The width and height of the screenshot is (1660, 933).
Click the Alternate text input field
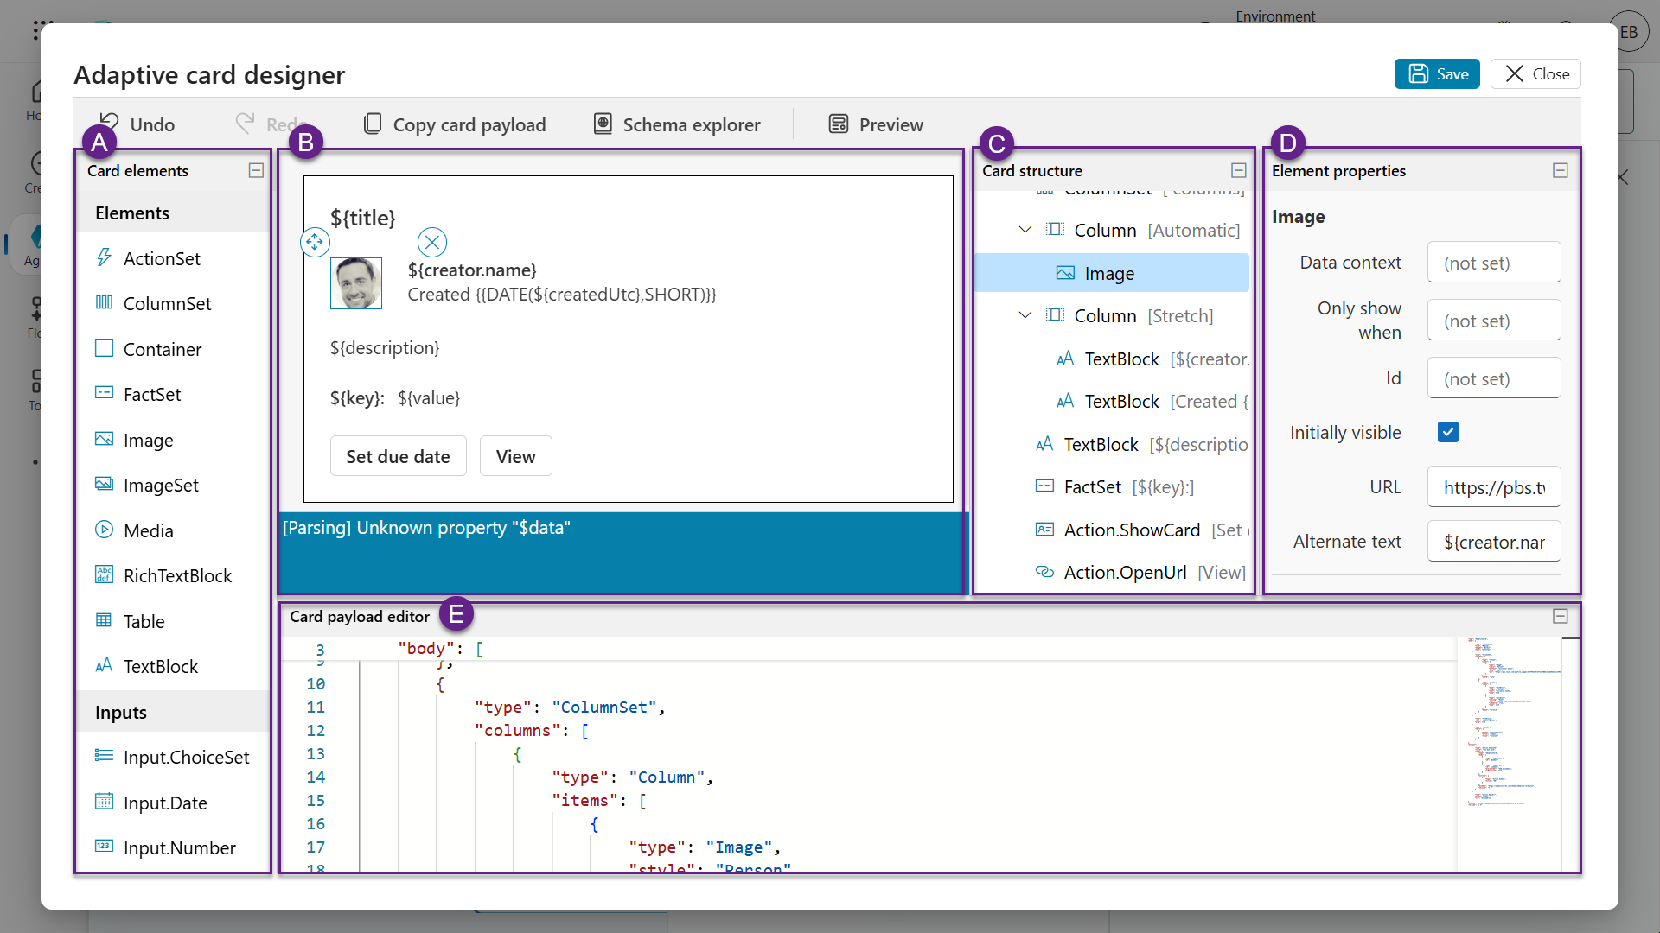pos(1494,542)
